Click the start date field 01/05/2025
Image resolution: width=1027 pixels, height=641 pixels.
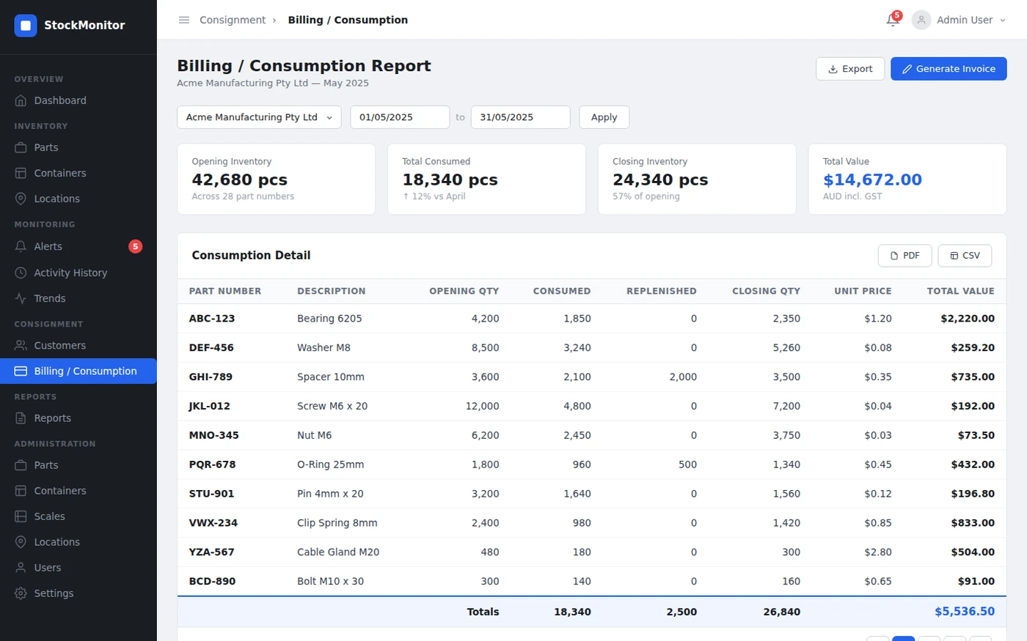pyautogui.click(x=400, y=117)
